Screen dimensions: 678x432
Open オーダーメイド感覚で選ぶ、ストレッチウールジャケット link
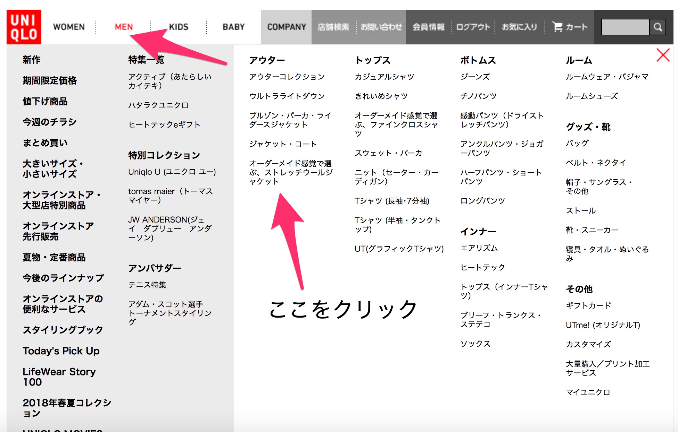291,172
